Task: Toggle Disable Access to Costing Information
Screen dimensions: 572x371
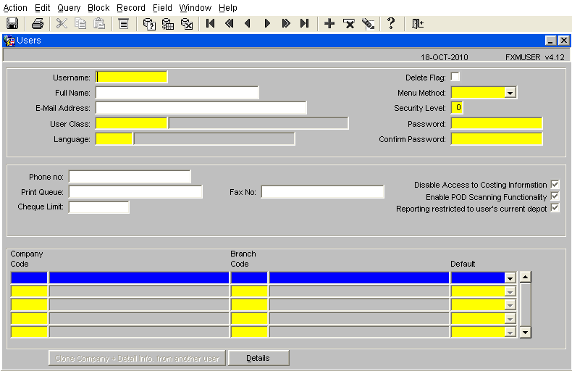Action: (555, 184)
